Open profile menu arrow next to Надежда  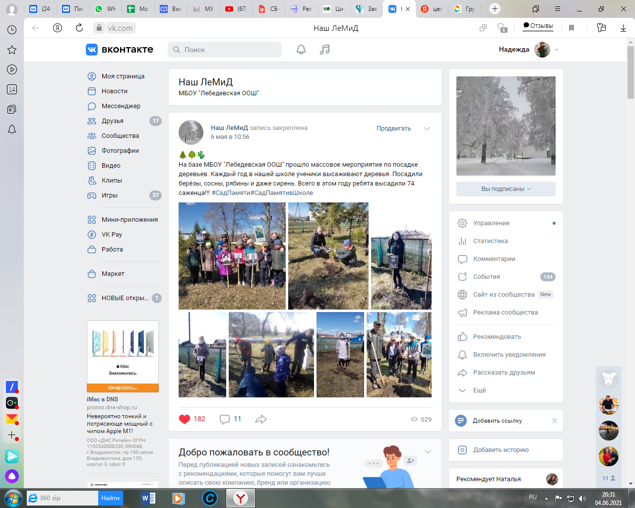(557, 50)
